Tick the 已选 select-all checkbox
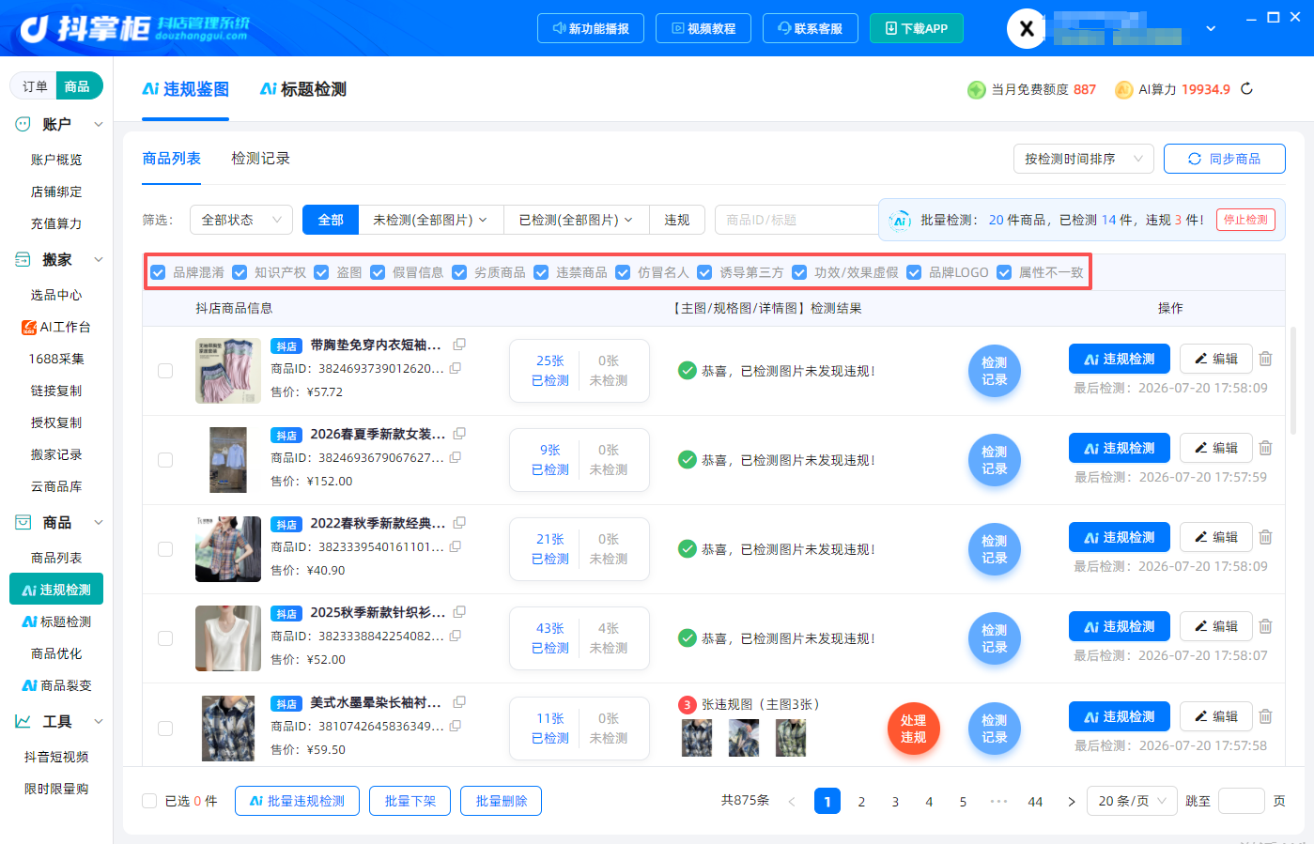The height and width of the screenshot is (844, 1314). 149,801
